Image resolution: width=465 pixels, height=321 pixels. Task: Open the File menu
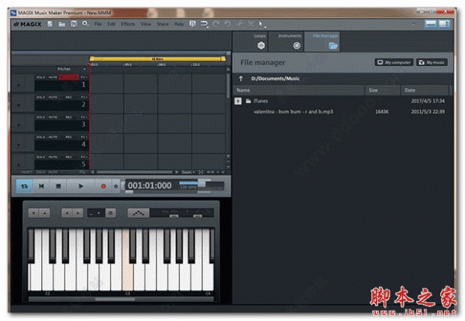click(x=98, y=24)
